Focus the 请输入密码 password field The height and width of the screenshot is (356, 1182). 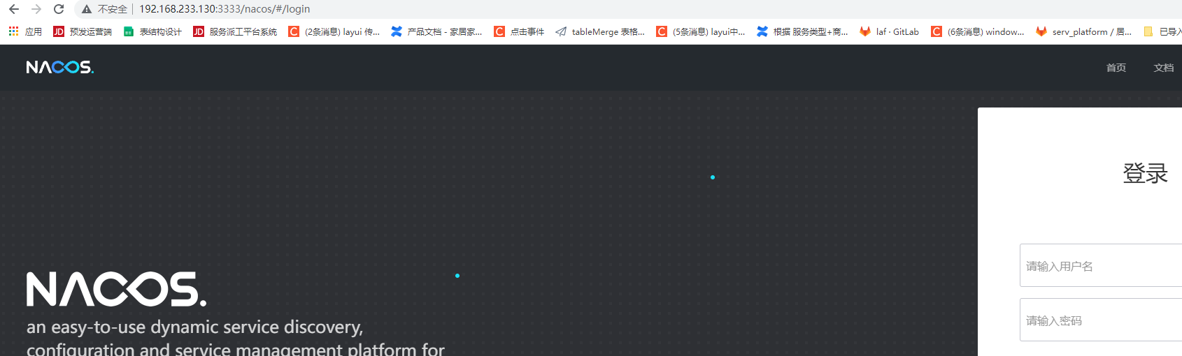click(x=1101, y=320)
